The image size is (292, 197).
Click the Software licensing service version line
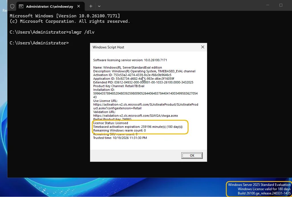point(130,60)
